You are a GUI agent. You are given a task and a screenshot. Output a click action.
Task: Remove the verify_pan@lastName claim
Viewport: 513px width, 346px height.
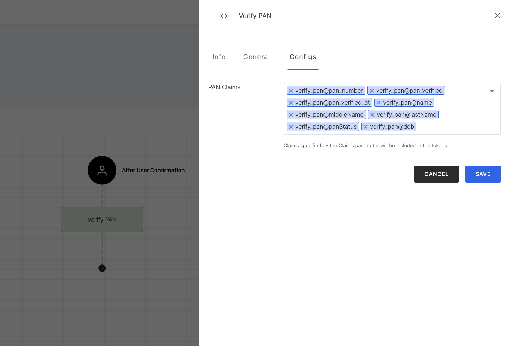372,115
